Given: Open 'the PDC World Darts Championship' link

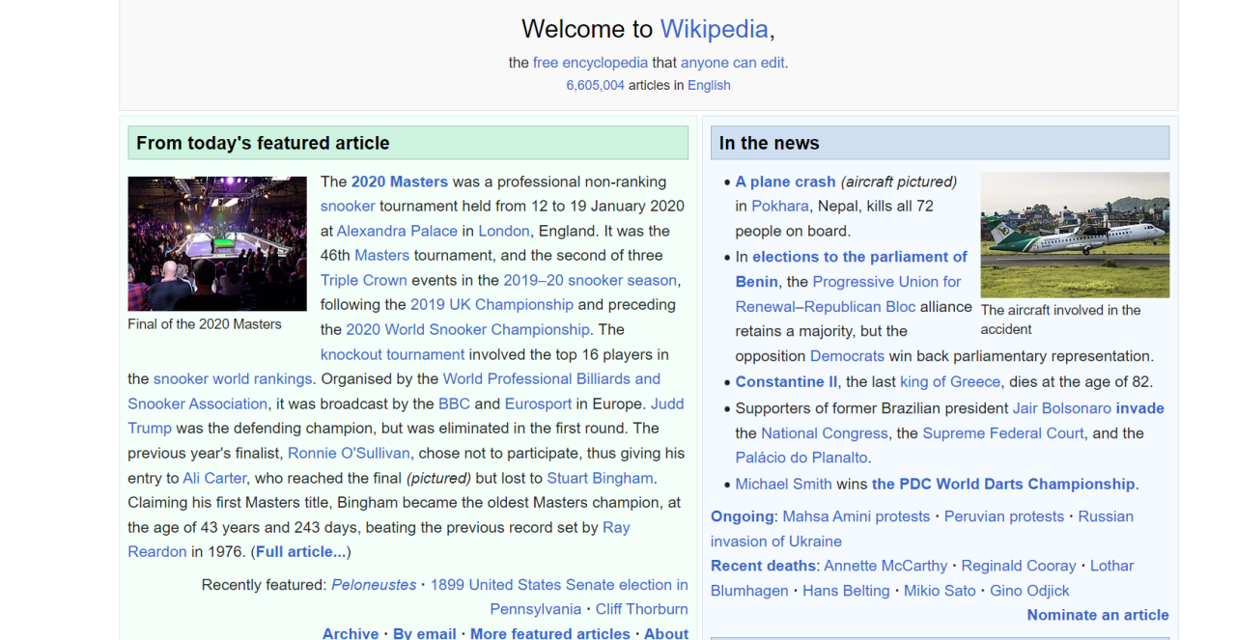Looking at the screenshot, I should (x=1002, y=484).
